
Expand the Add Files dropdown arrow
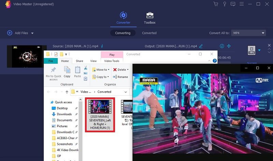pos(32,33)
